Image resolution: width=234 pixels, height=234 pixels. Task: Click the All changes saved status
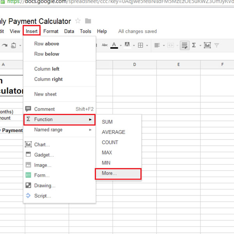tap(137, 31)
